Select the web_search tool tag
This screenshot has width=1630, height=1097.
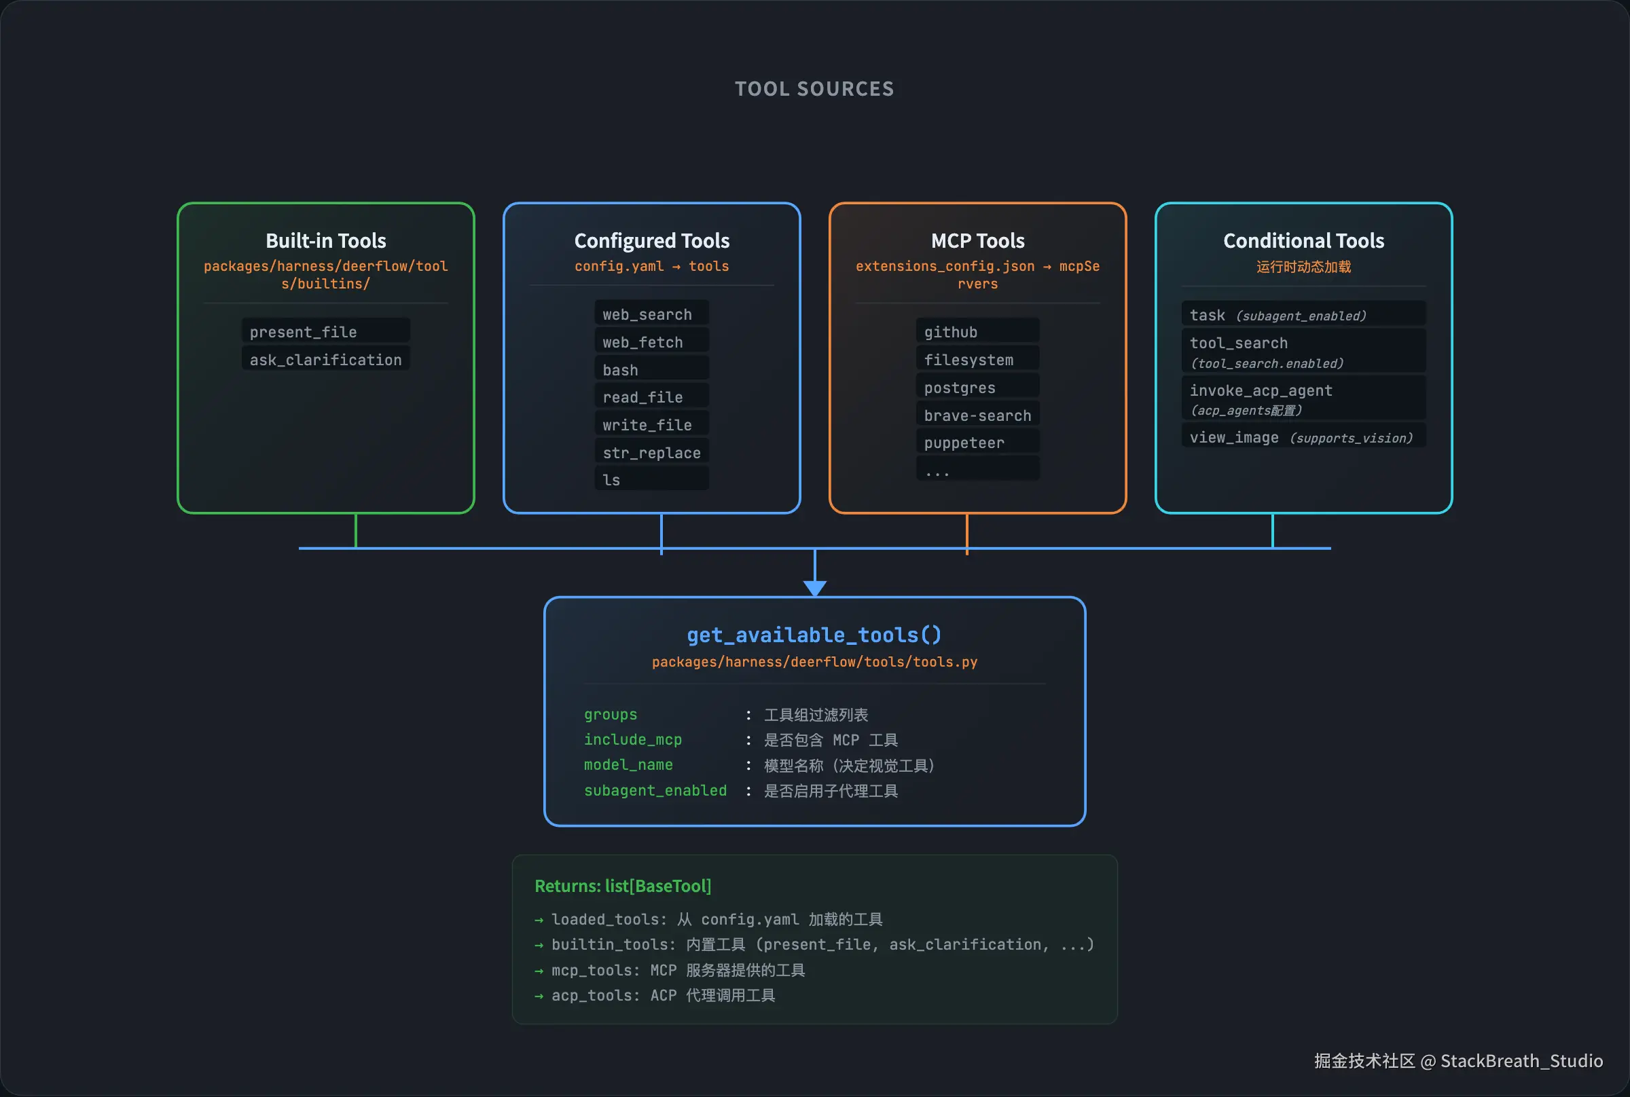pos(650,314)
